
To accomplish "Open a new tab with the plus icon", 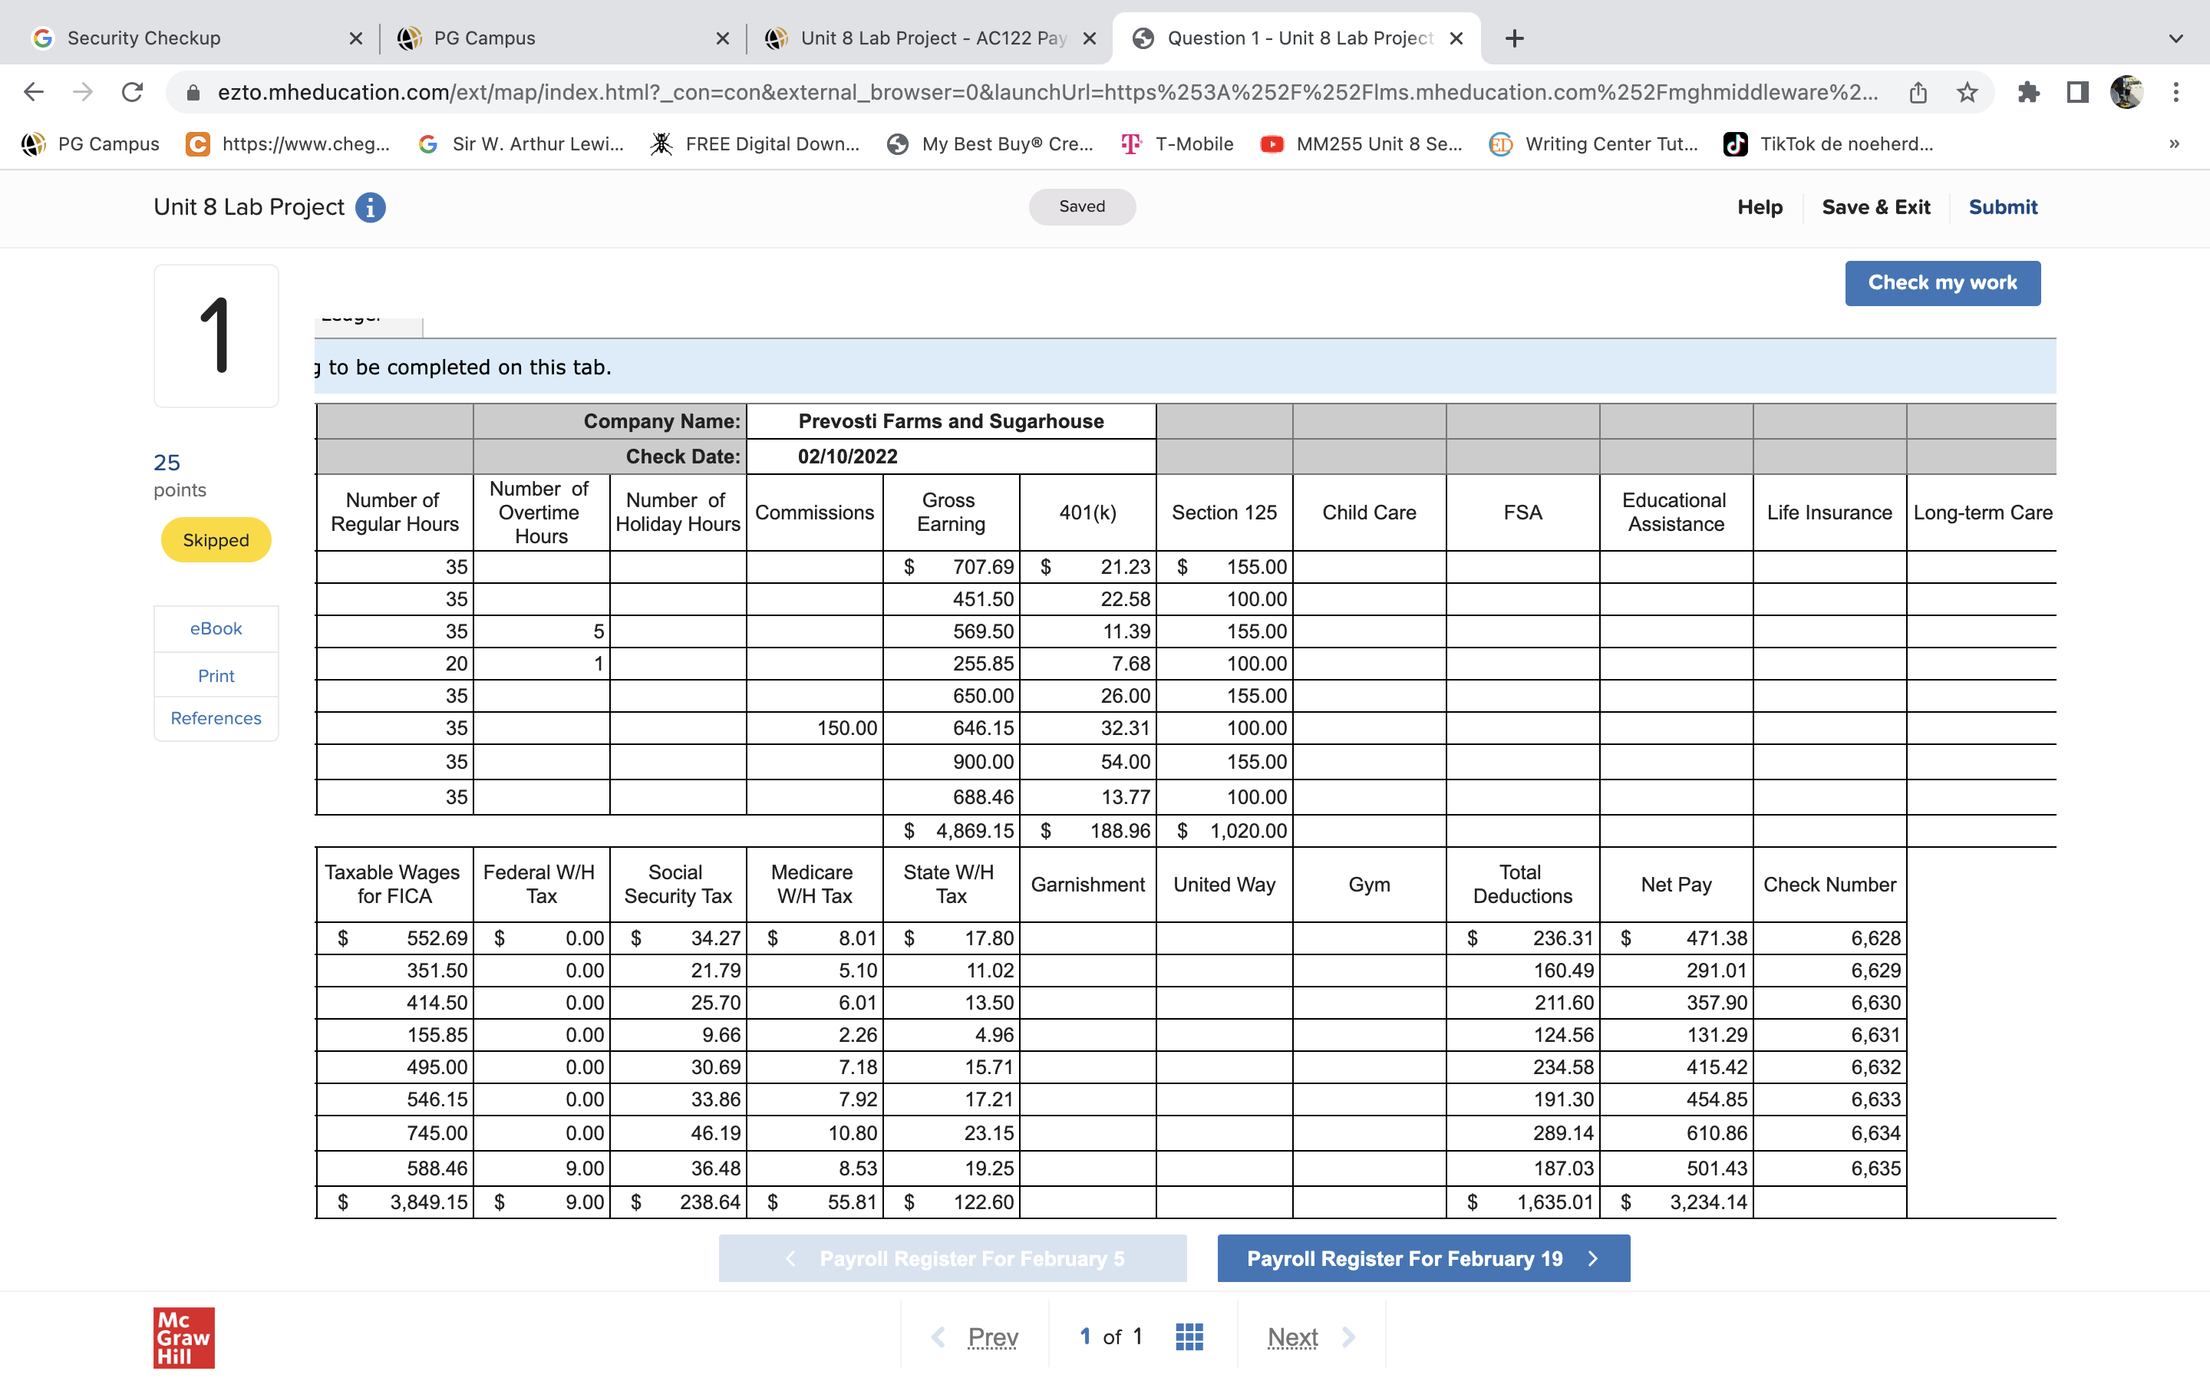I will pos(1514,38).
